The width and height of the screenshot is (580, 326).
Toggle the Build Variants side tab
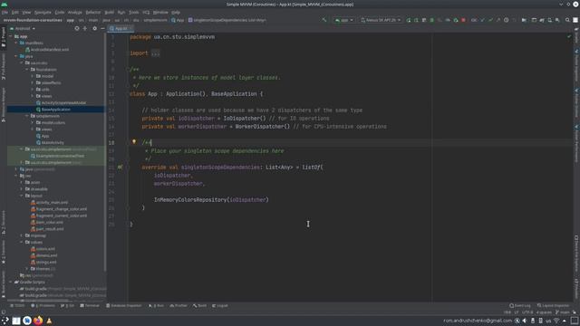click(4, 284)
